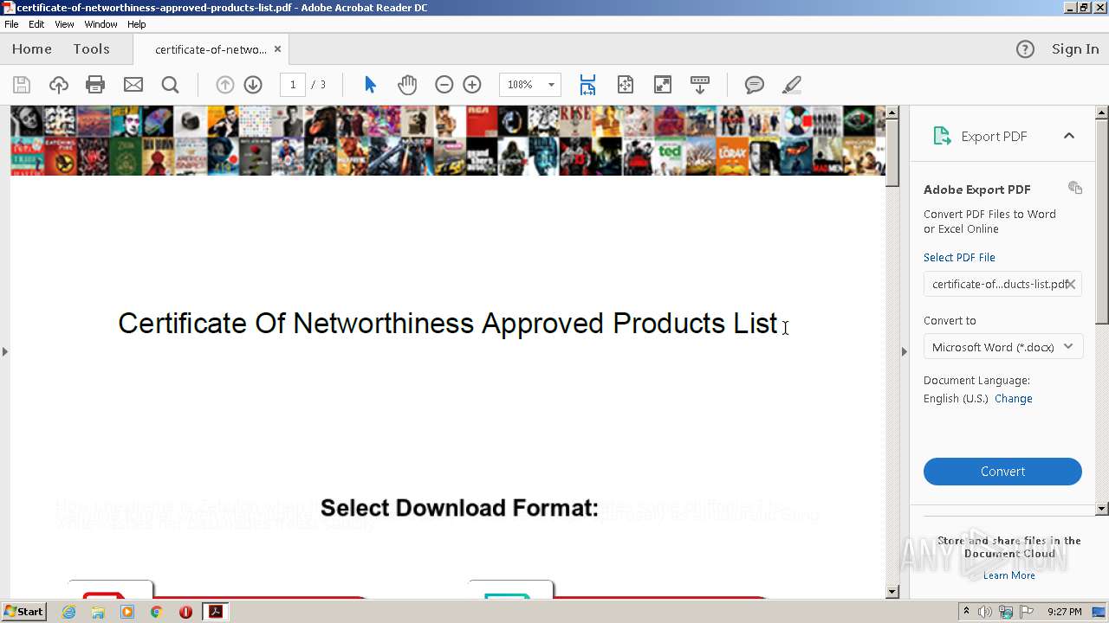Viewport: 1109px width, 623px height.
Task: Open the Windows Start button
Action: [x=23, y=612]
